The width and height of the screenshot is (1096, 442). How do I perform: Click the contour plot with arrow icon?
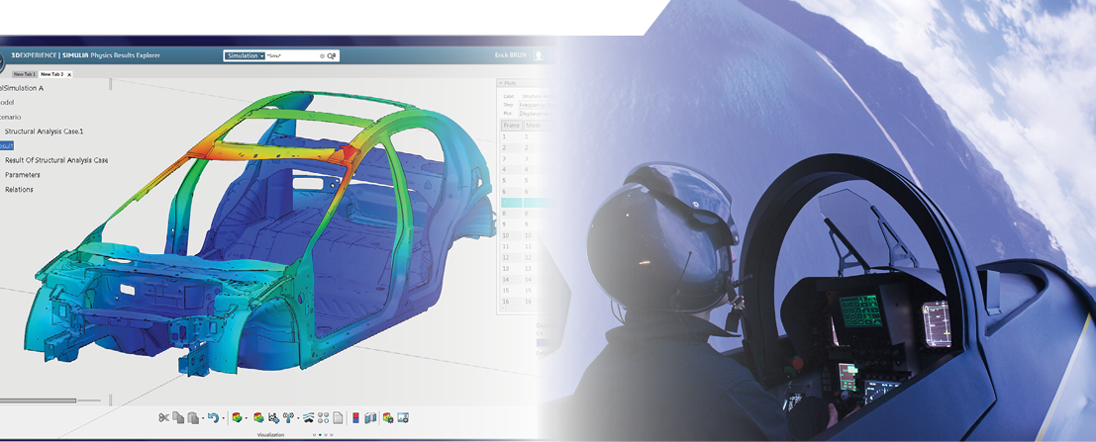(x=258, y=417)
